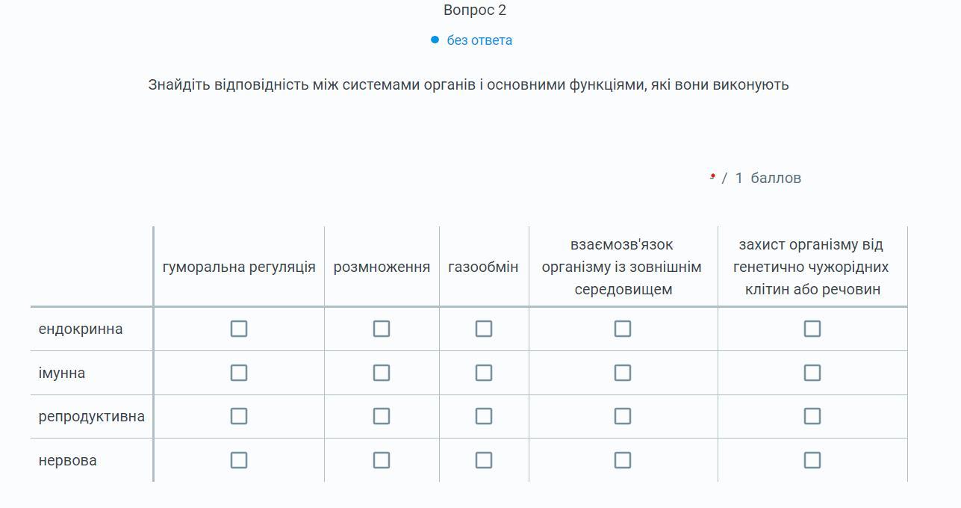Check нервова row under захист організму
Screen dimensions: 961x508
812,460
